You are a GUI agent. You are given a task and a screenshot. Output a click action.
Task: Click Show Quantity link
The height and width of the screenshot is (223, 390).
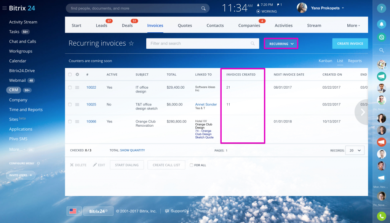click(x=133, y=150)
